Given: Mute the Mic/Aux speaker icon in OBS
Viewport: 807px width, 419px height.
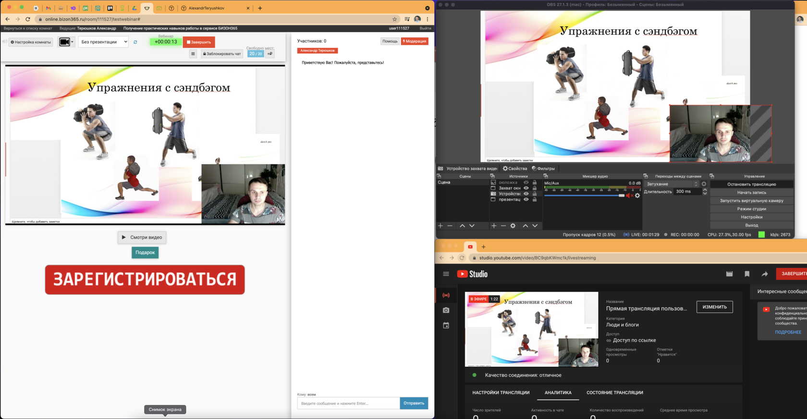Looking at the screenshot, I should click(x=629, y=195).
